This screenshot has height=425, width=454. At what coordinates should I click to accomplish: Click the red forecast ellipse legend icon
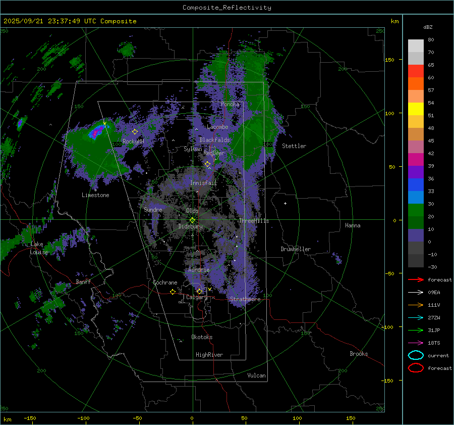point(416,368)
